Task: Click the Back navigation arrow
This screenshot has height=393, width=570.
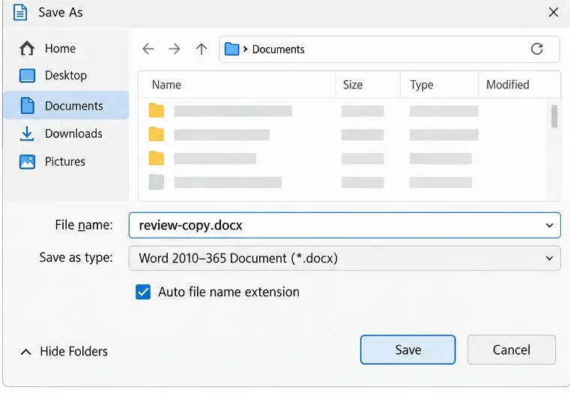Action: tap(148, 49)
